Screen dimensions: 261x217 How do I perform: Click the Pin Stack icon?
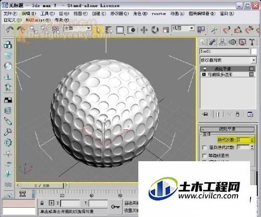[x=205, y=114]
